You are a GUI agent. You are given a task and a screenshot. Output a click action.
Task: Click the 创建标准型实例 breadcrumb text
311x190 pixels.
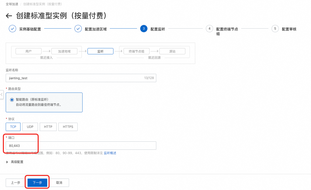coord(43,4)
